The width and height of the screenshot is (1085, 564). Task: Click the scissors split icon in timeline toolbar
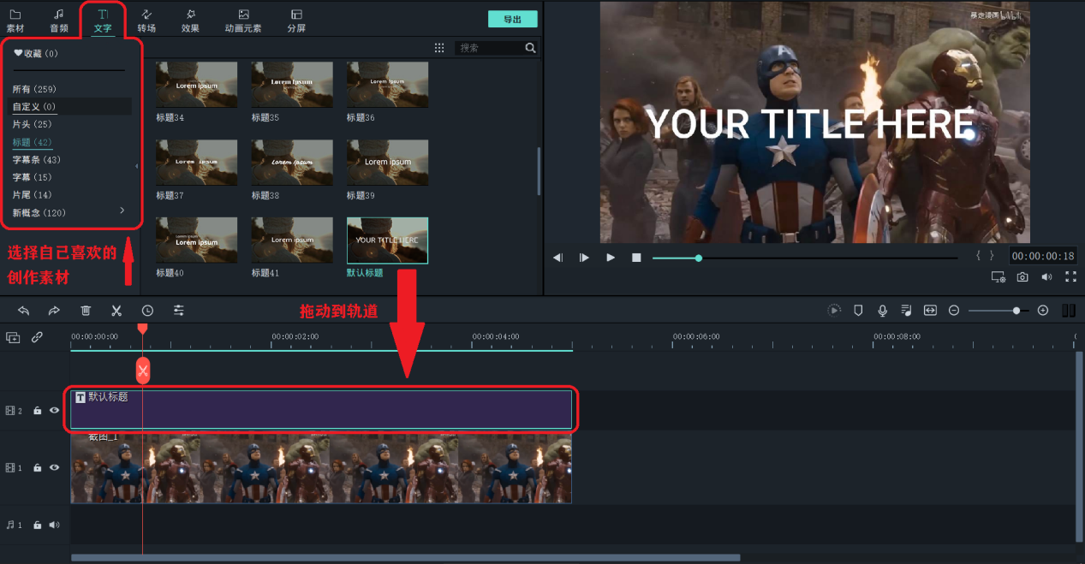pos(116,311)
